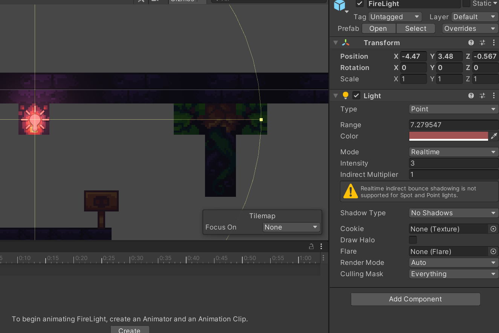Edit light Intensity field
The image size is (499, 333).
[454, 163]
